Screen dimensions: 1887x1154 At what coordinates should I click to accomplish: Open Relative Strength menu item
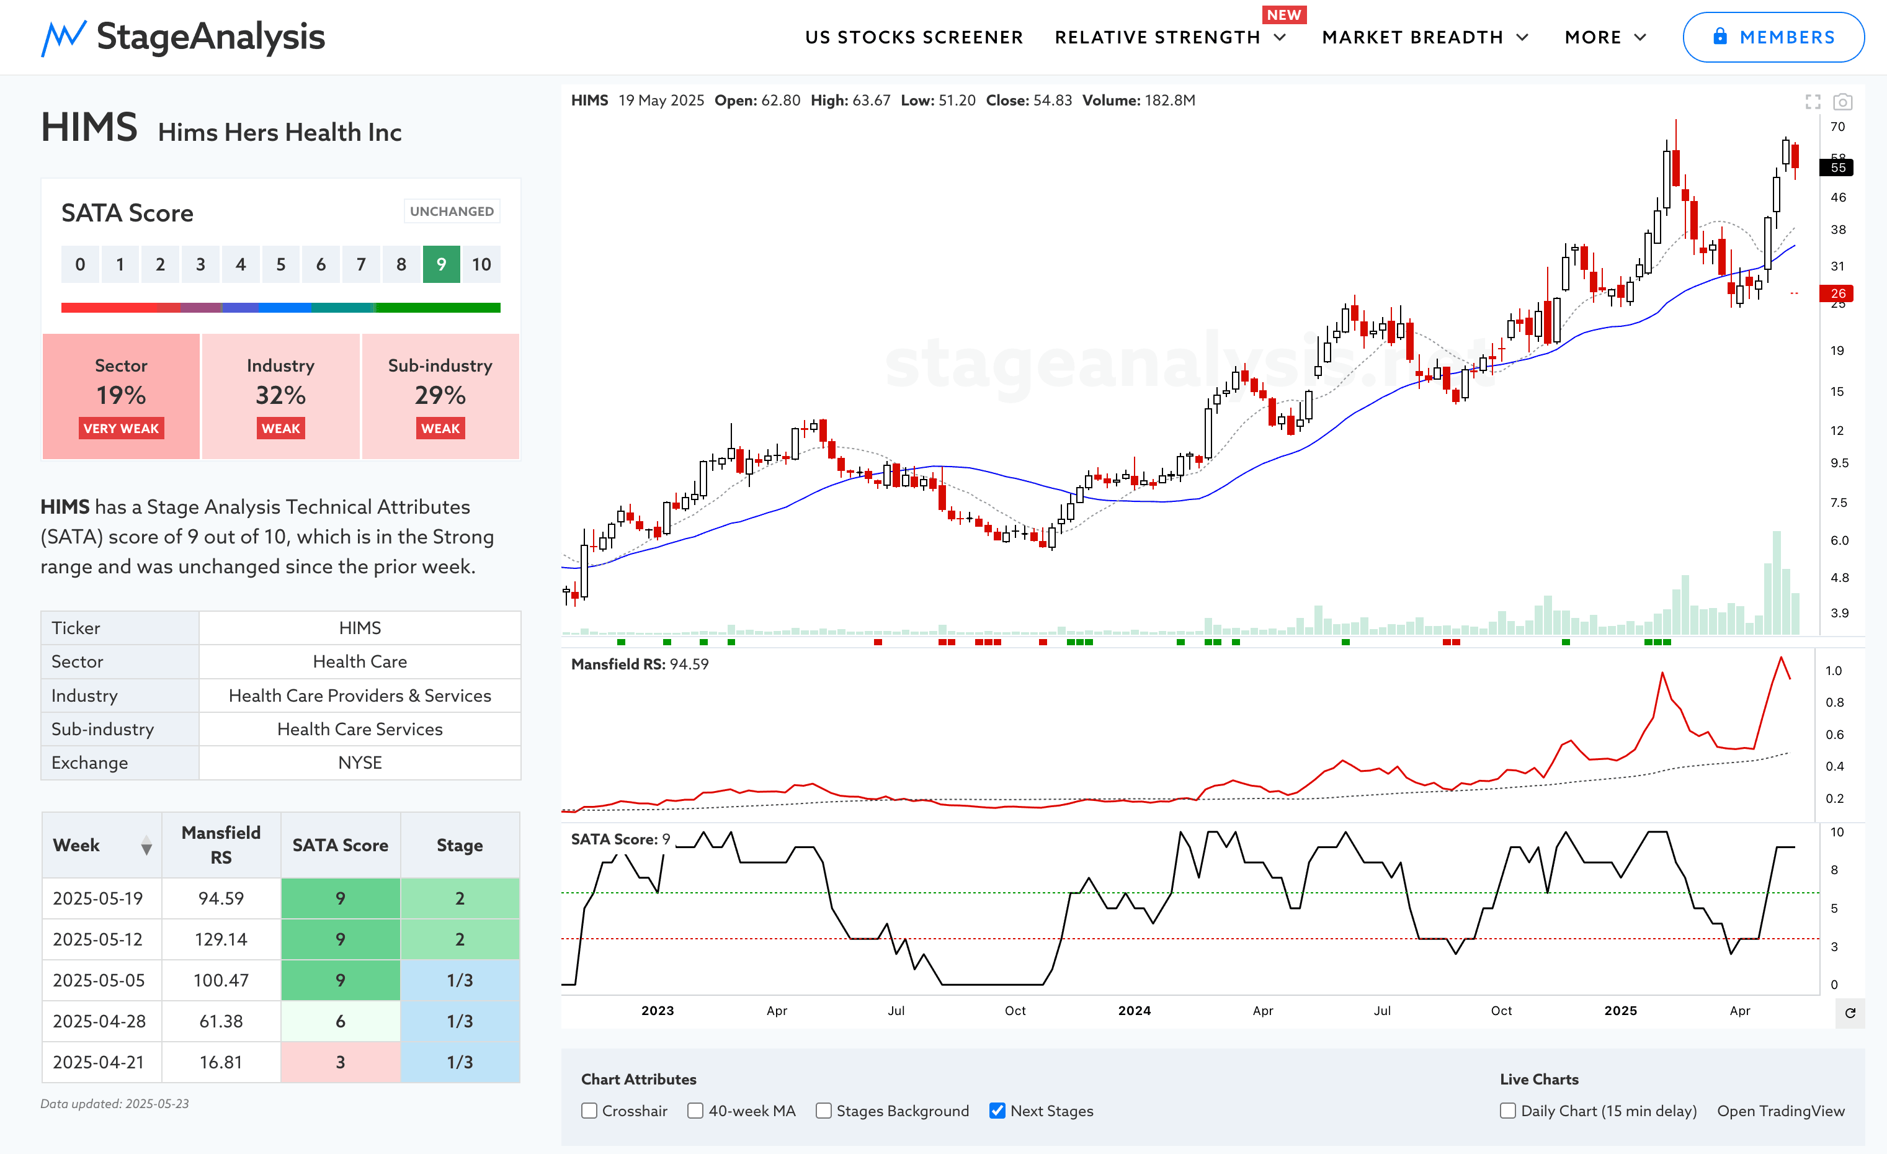[1157, 37]
